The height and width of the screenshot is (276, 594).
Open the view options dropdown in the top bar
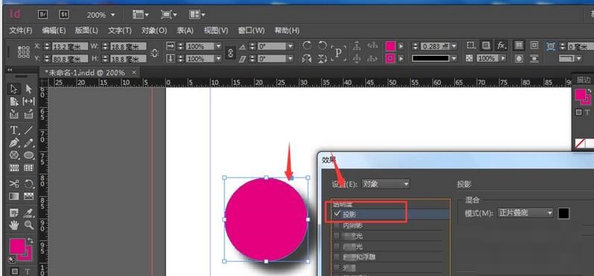141,15
